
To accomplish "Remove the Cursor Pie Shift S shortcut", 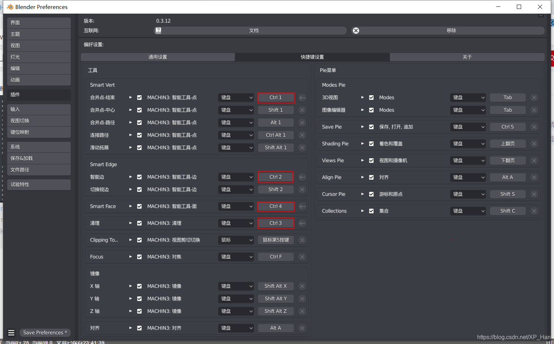I will (534, 194).
